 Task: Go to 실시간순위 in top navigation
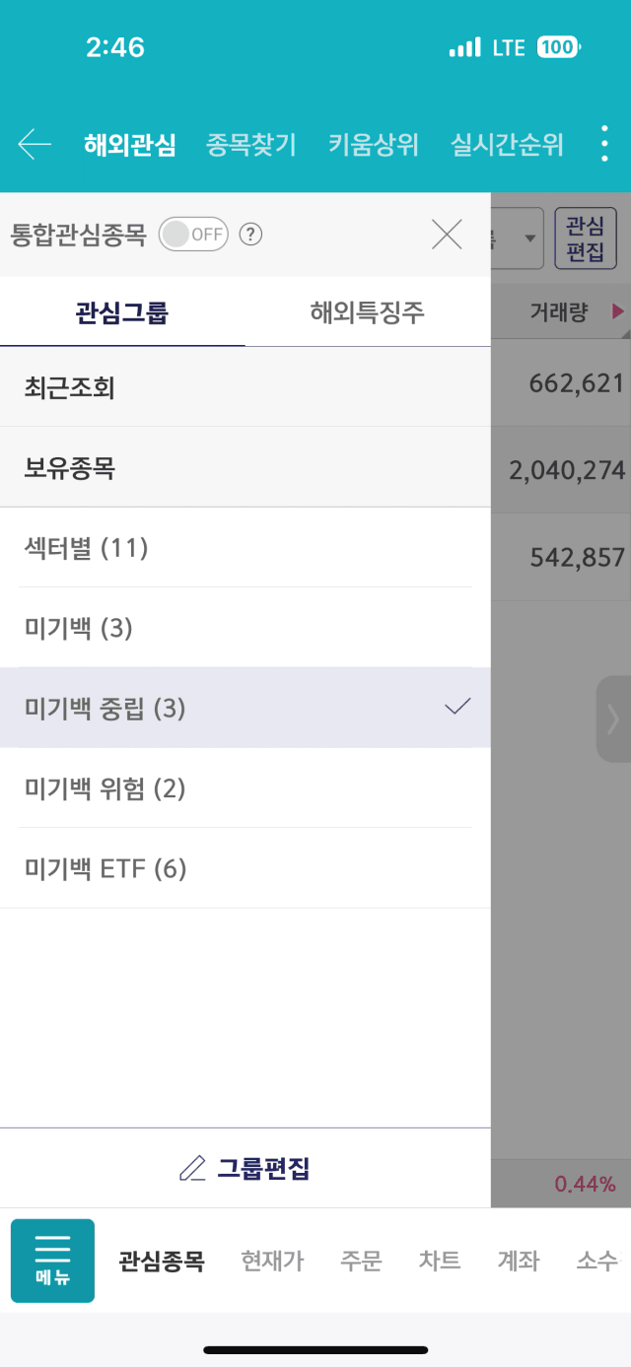507,145
